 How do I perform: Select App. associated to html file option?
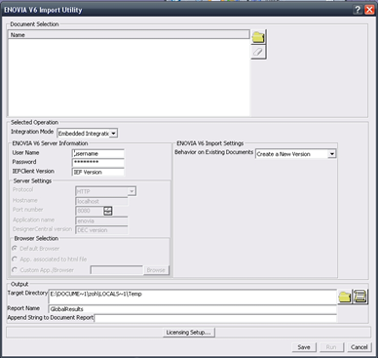click(x=15, y=259)
